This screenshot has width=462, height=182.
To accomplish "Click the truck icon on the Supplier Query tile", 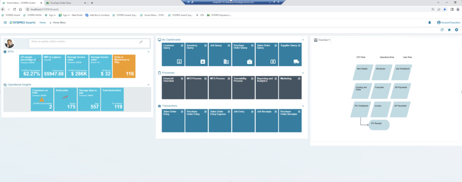I will tap(296, 61).
